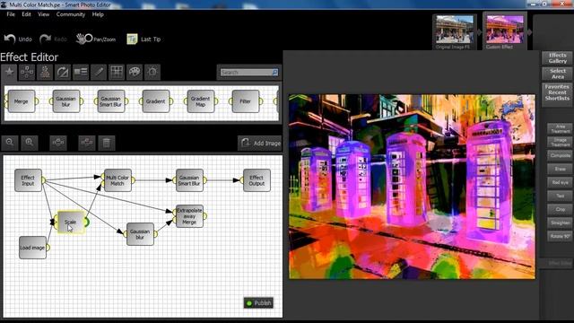Pick the Gradient Map palette node
Image resolution: width=574 pixels, height=323 pixels.
coord(201,101)
